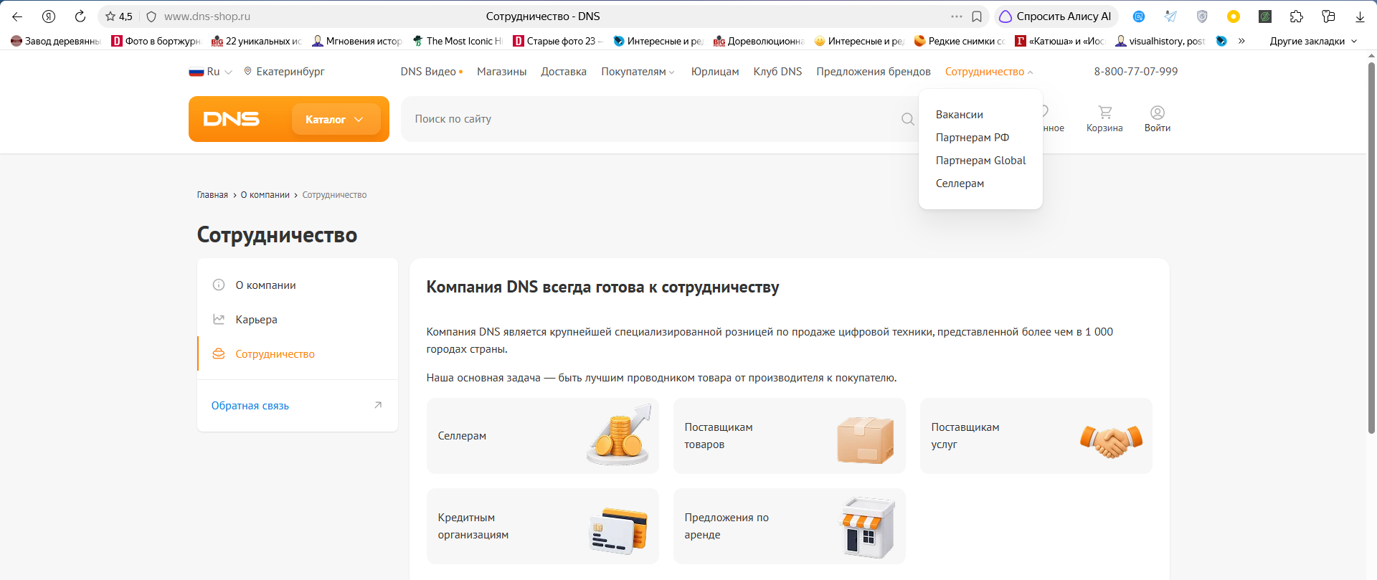Open Other bookmarks dropdown
This screenshot has width=1377, height=580.
pos(1313,41)
